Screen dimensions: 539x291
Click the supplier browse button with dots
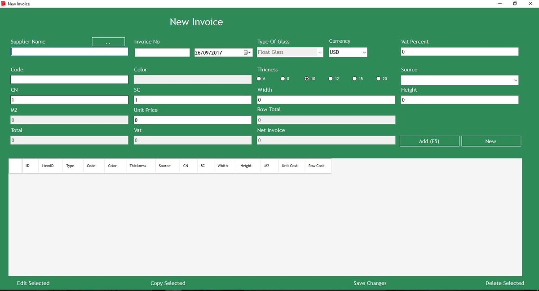tap(108, 42)
